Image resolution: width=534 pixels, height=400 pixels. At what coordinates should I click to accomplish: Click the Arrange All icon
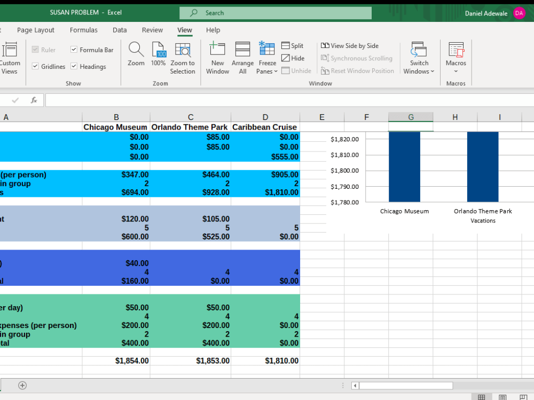click(x=242, y=49)
